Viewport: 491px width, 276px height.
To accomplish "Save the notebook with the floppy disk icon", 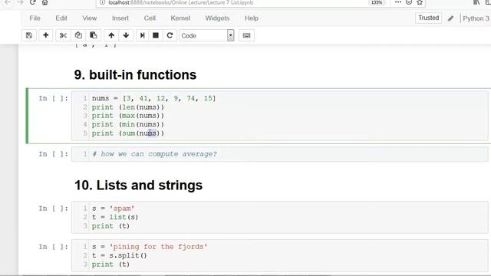I will pyautogui.click(x=29, y=35).
